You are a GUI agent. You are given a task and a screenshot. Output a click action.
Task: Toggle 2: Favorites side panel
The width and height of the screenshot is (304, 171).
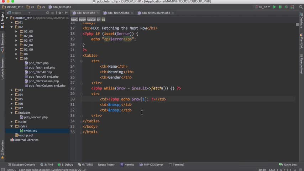[x=2, y=150]
